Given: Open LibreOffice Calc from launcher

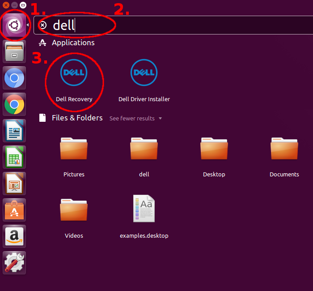Looking at the screenshot, I should click(14, 158).
